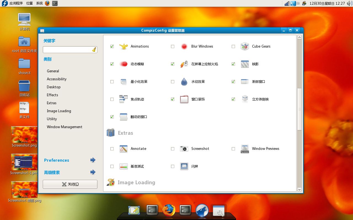Open the 在屏幕上绘制火焰 flame painting icon
The image size is (353, 220).
pyautogui.click(x=184, y=64)
